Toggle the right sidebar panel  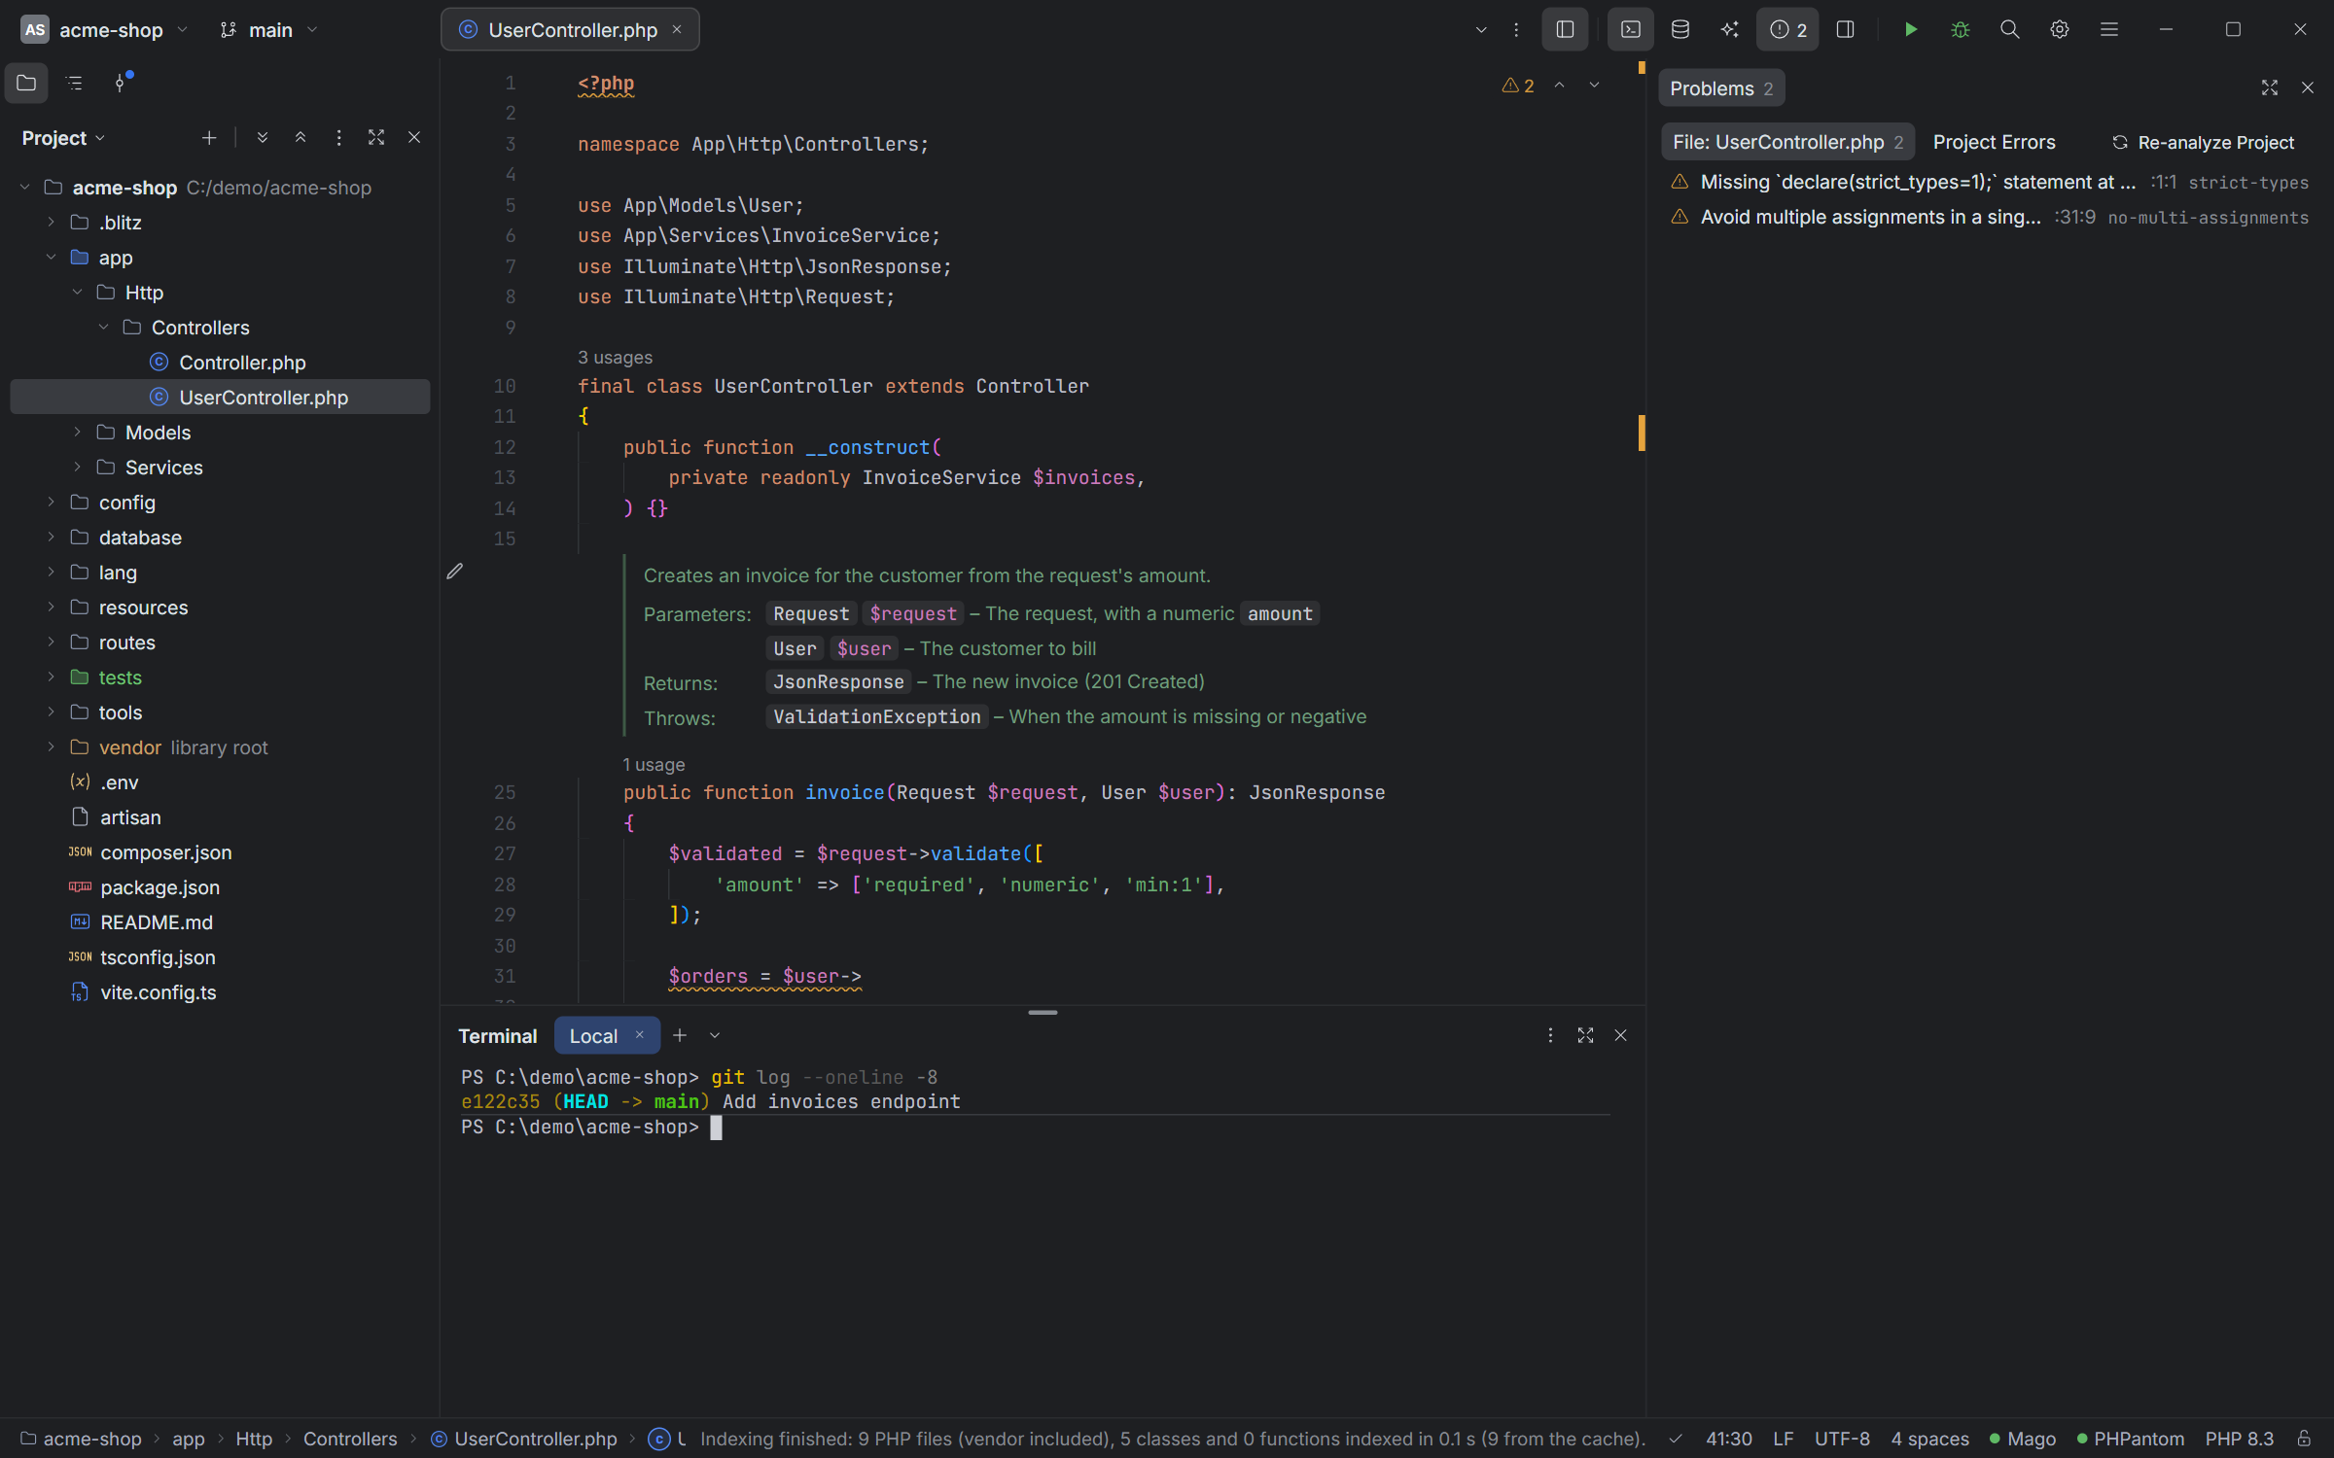[1845, 29]
